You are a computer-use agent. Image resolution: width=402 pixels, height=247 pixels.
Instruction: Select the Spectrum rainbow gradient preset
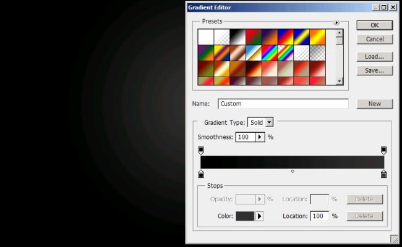(270, 53)
